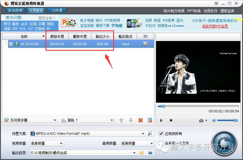The image size is (243, 160).
Task: Open the 3D效果 settings
Action: 57,11
